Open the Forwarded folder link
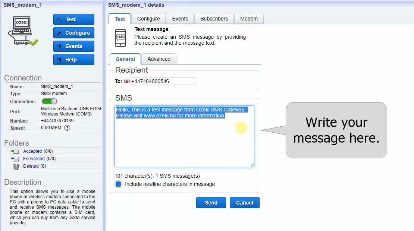This screenshot has height=231, width=414. coord(34,159)
